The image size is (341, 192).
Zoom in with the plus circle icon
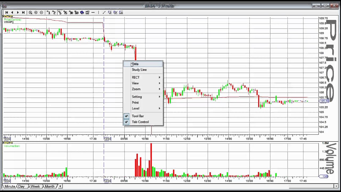(x=36, y=13)
